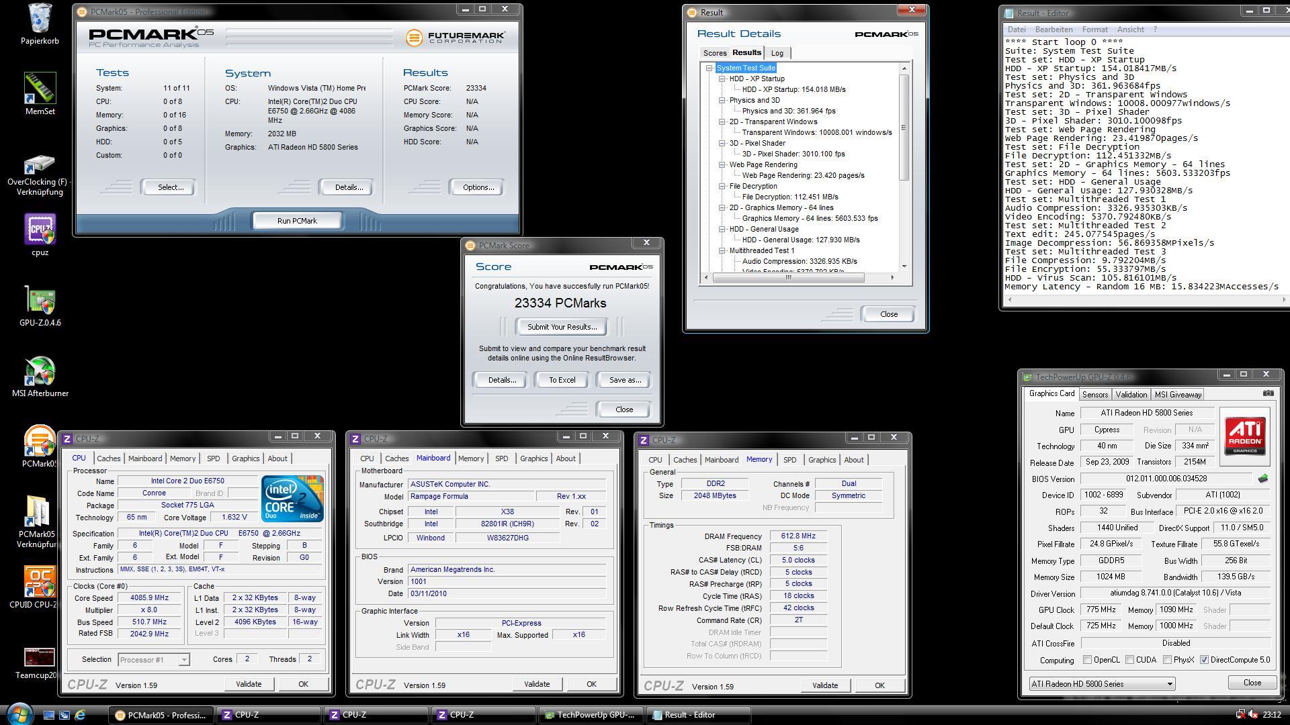
Task: Click the Switch Between Windows quick launch icon
Action: (x=64, y=715)
